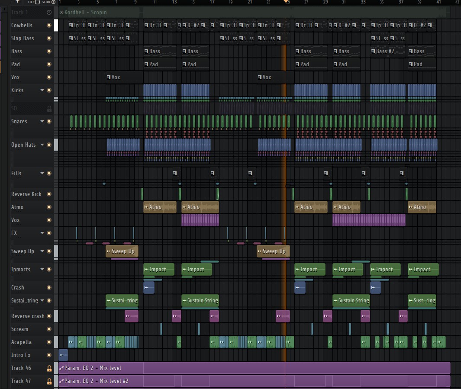The height and width of the screenshot is (389, 461).
Task: Click the Impact clip icon at bar 10
Action: click(146, 270)
